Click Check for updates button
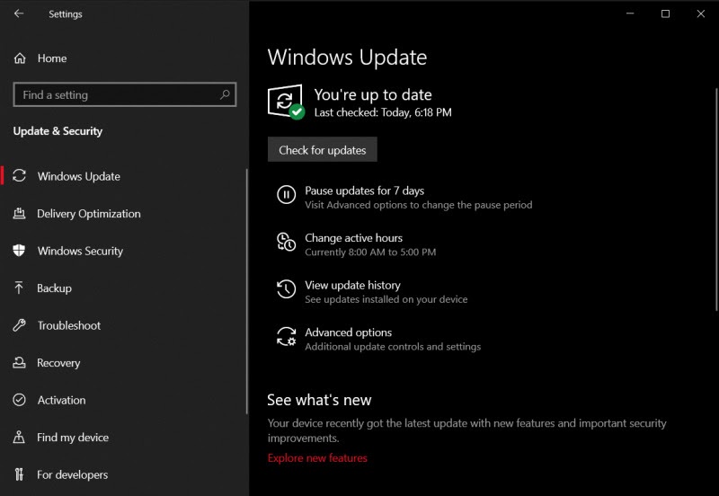 (323, 149)
